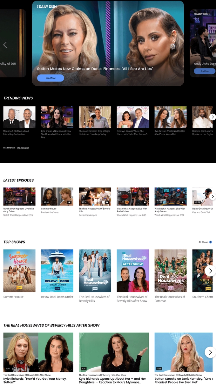Click Below Deck Down Under episode thumbnail
Image resolution: width=216 pixels, height=387 pixels.
(203, 196)
